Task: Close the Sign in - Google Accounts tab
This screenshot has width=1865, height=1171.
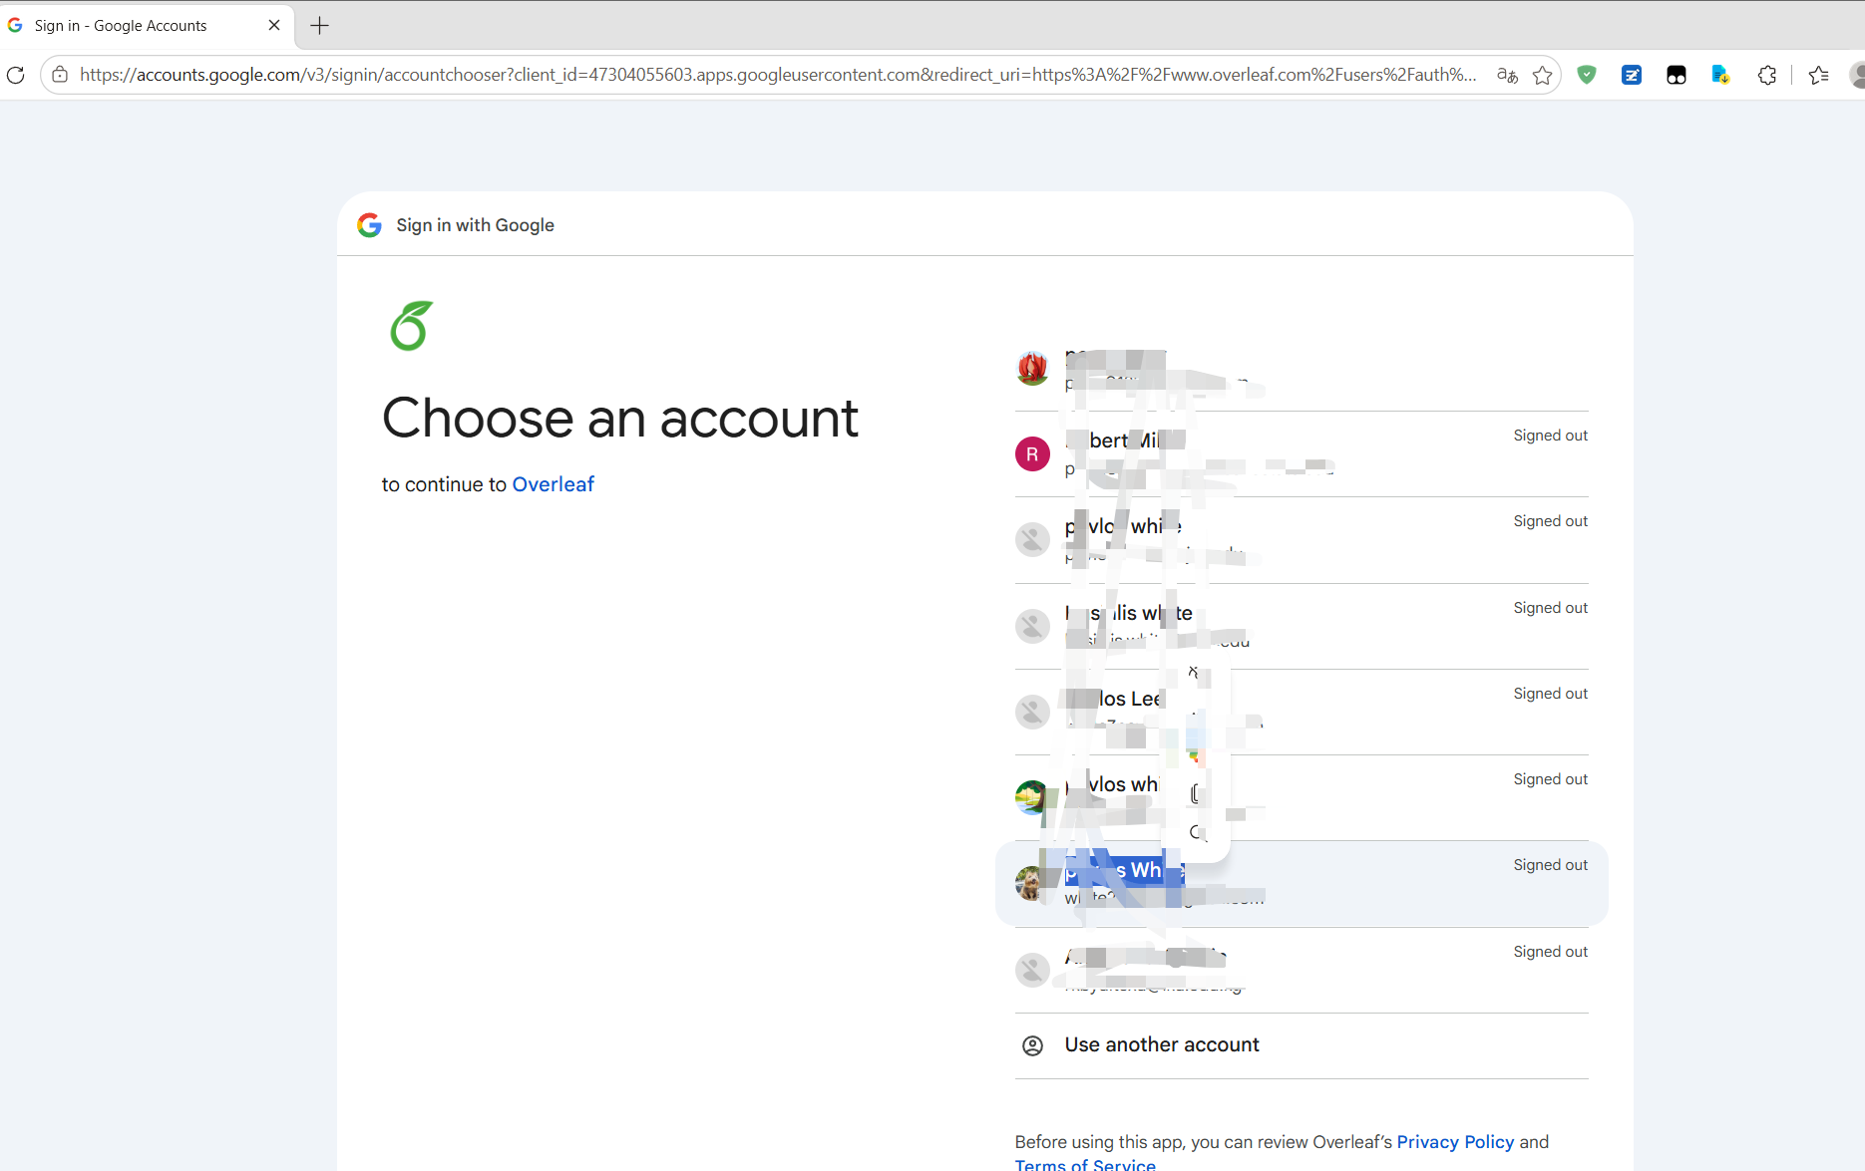Action: pos(274,26)
